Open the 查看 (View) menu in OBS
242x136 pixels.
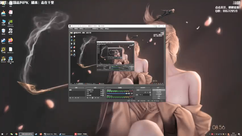pos(81,29)
